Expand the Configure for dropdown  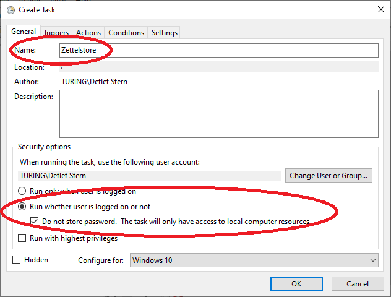[254, 260]
